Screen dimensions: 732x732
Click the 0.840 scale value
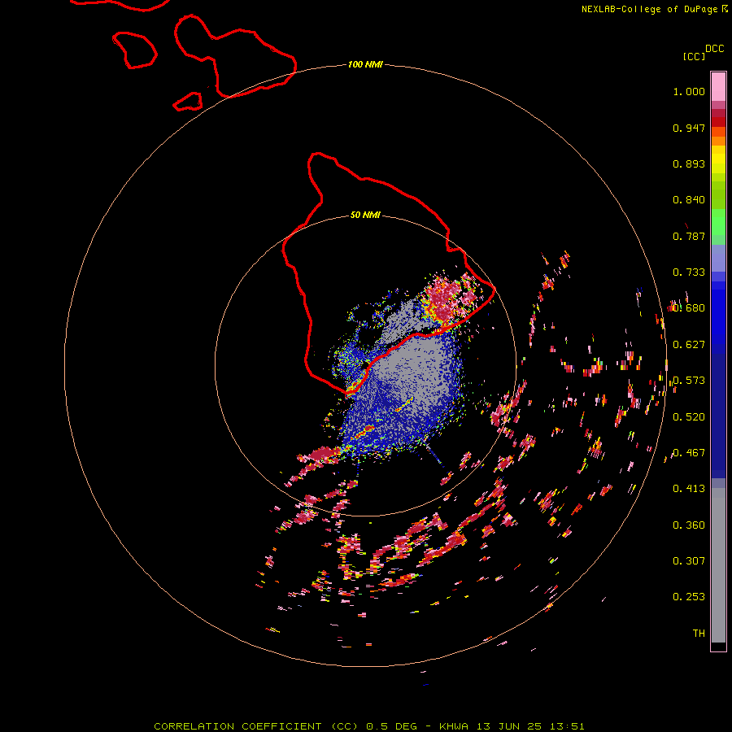[x=689, y=200]
